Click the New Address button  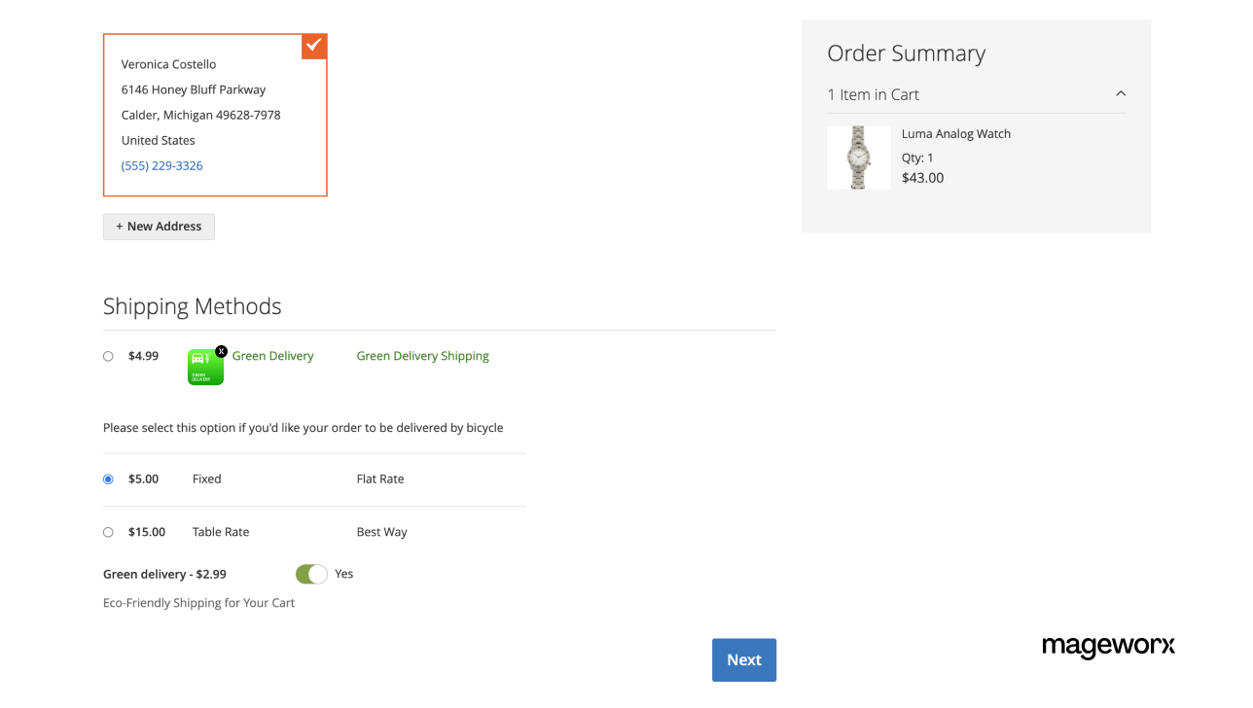coord(159,226)
